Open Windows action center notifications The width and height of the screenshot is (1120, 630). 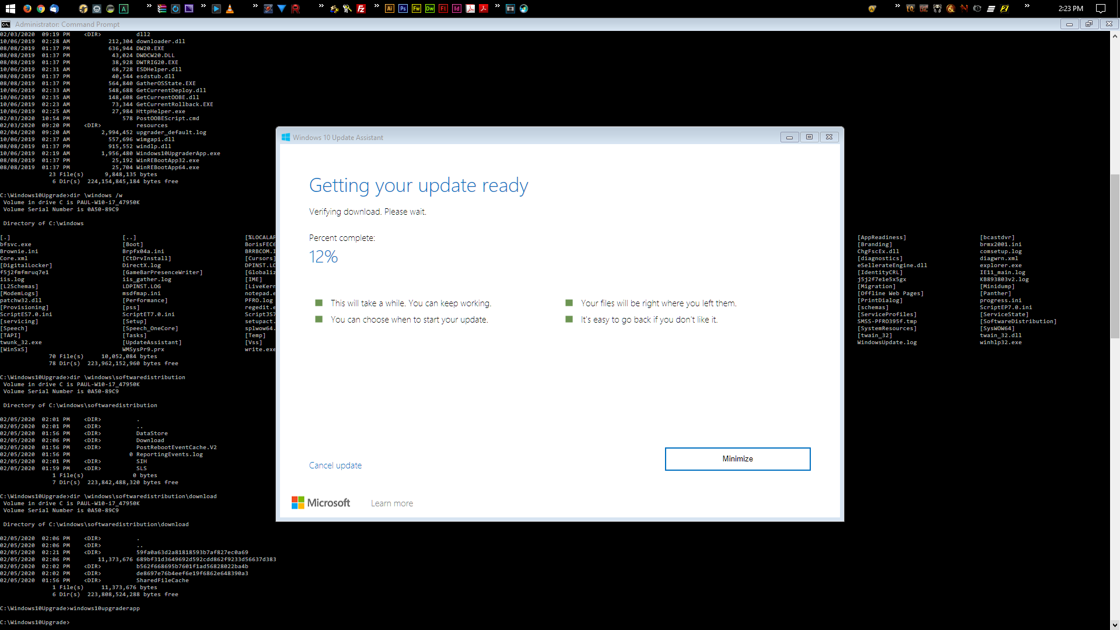[1101, 9]
